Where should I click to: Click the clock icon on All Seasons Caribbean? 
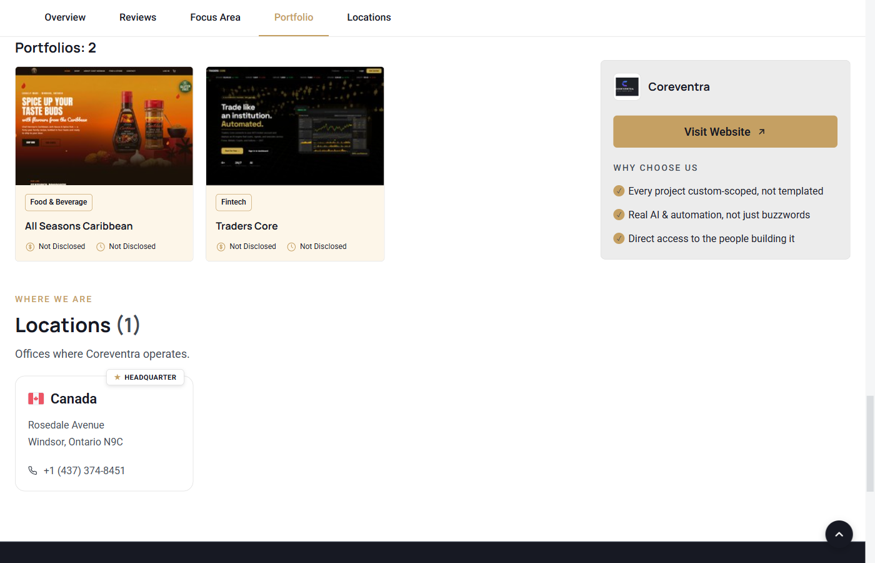pyautogui.click(x=101, y=247)
